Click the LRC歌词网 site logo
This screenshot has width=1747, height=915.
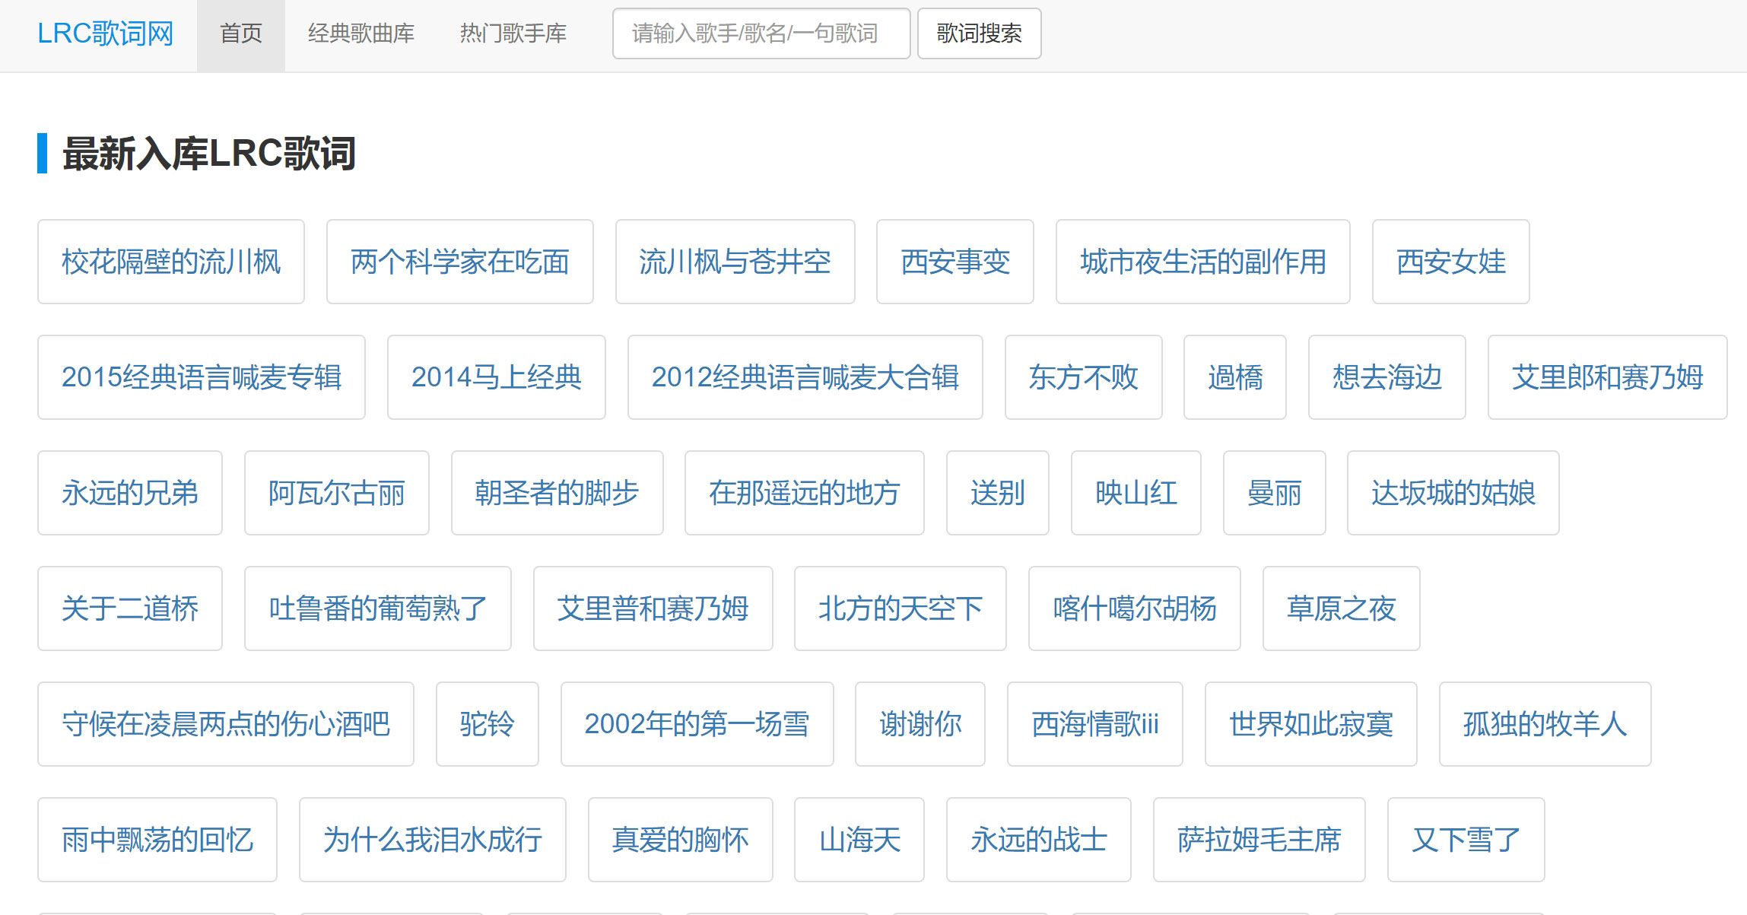pos(106,33)
